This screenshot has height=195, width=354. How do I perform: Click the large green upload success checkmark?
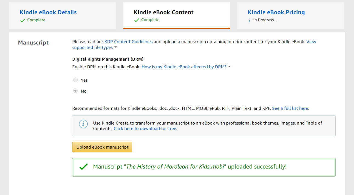83,167
